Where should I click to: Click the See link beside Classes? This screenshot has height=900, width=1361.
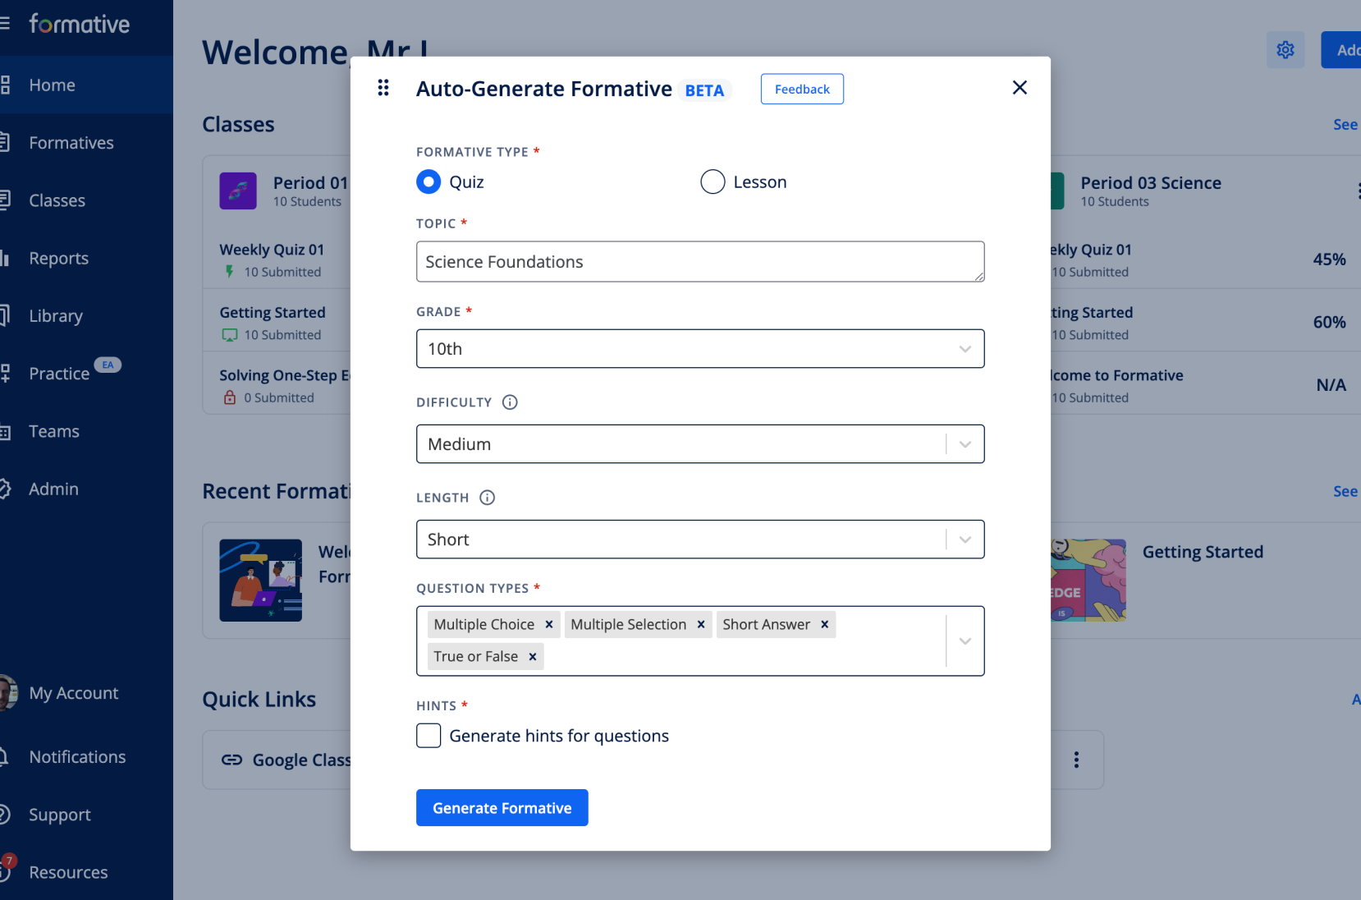(x=1345, y=125)
